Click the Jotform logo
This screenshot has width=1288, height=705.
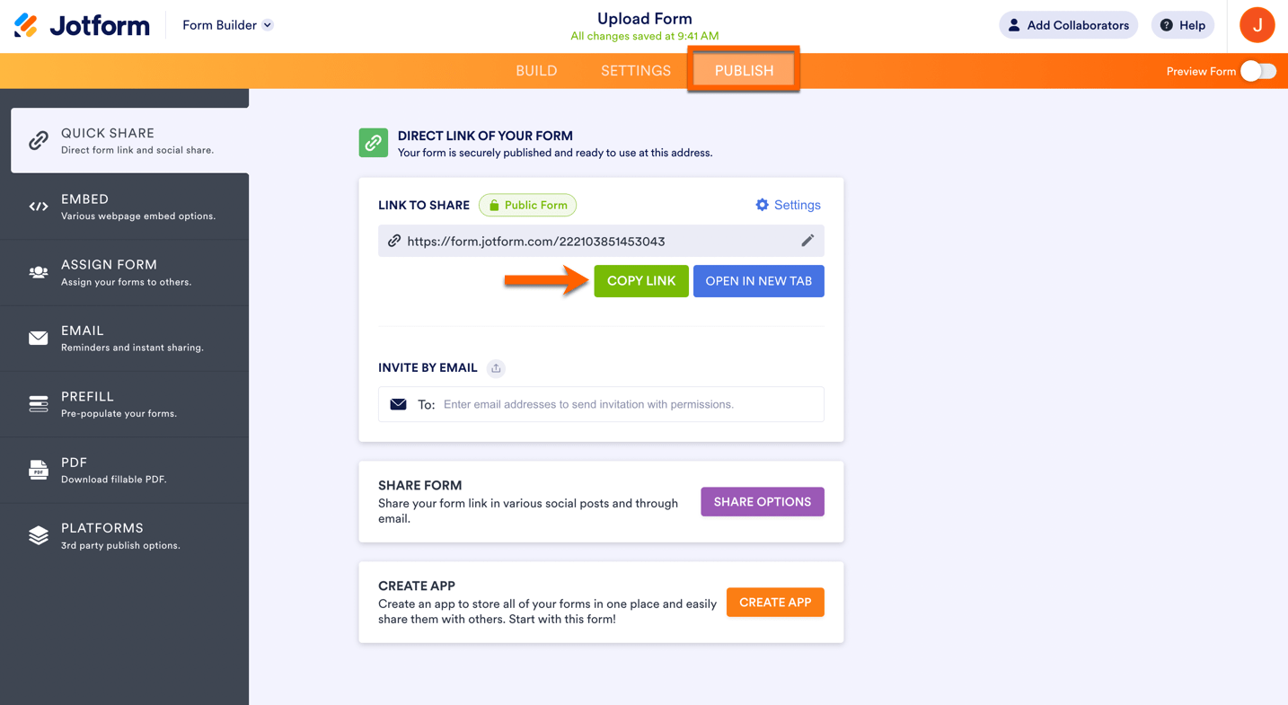(83, 25)
